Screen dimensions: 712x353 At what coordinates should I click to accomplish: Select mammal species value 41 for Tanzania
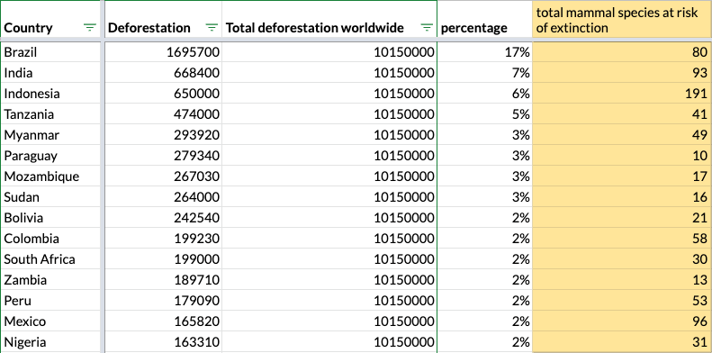pyautogui.click(x=622, y=113)
